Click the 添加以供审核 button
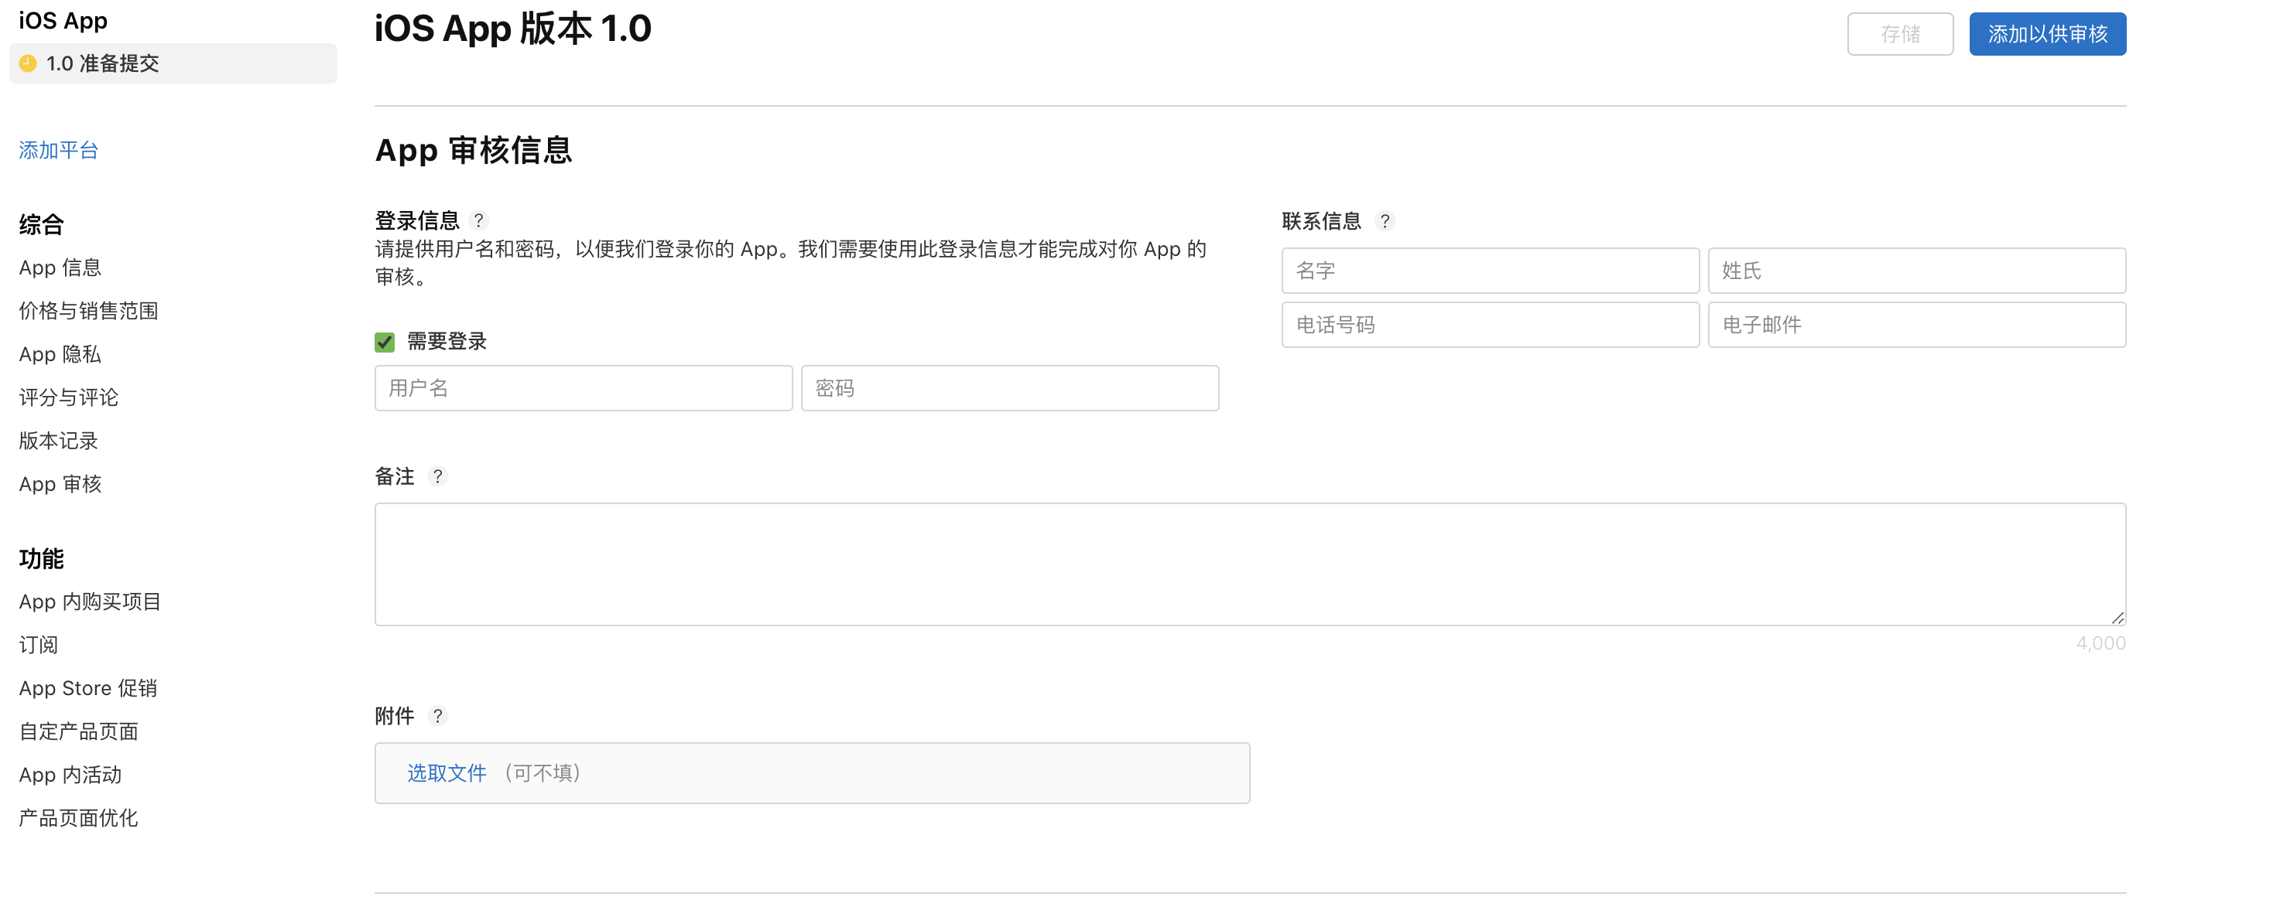This screenshot has height=917, width=2280. [x=2046, y=33]
